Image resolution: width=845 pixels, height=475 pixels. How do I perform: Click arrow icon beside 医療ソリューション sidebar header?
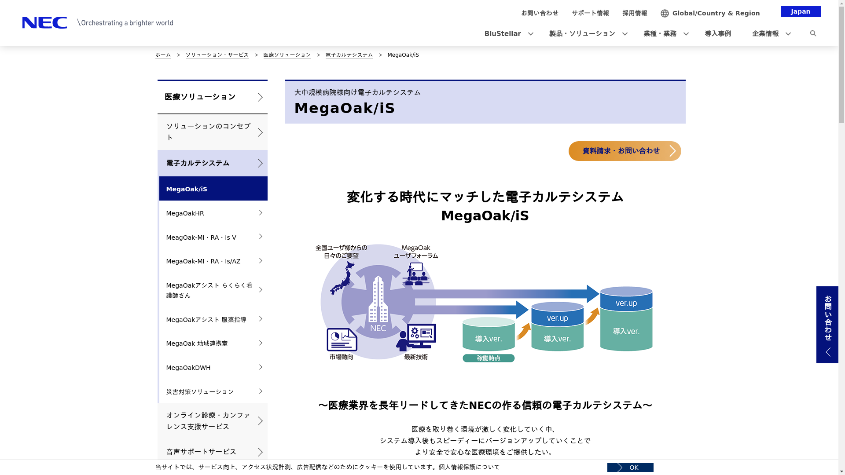tap(260, 97)
